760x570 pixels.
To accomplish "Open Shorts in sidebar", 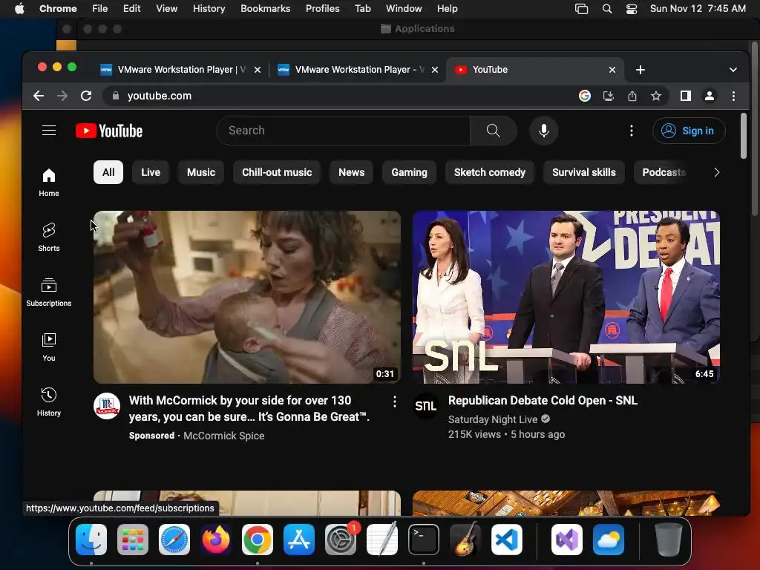I will pos(49,237).
